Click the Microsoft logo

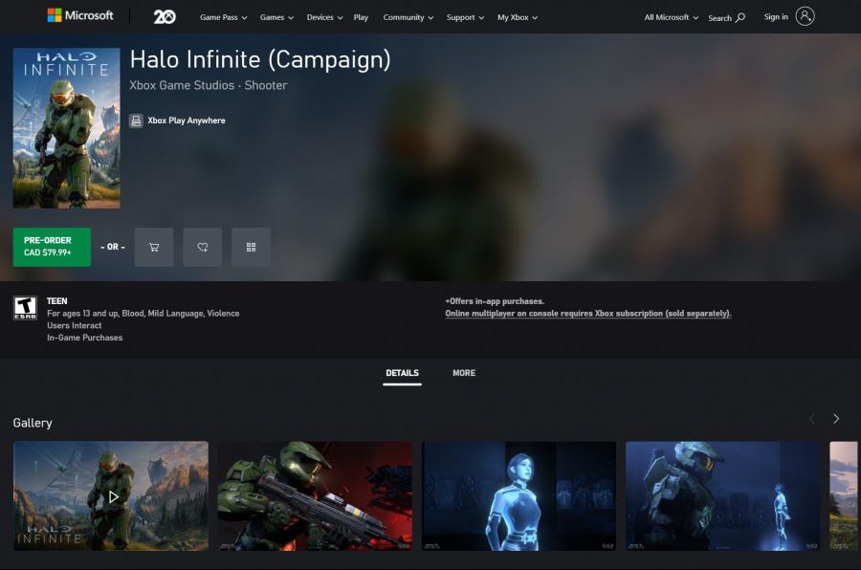click(80, 15)
